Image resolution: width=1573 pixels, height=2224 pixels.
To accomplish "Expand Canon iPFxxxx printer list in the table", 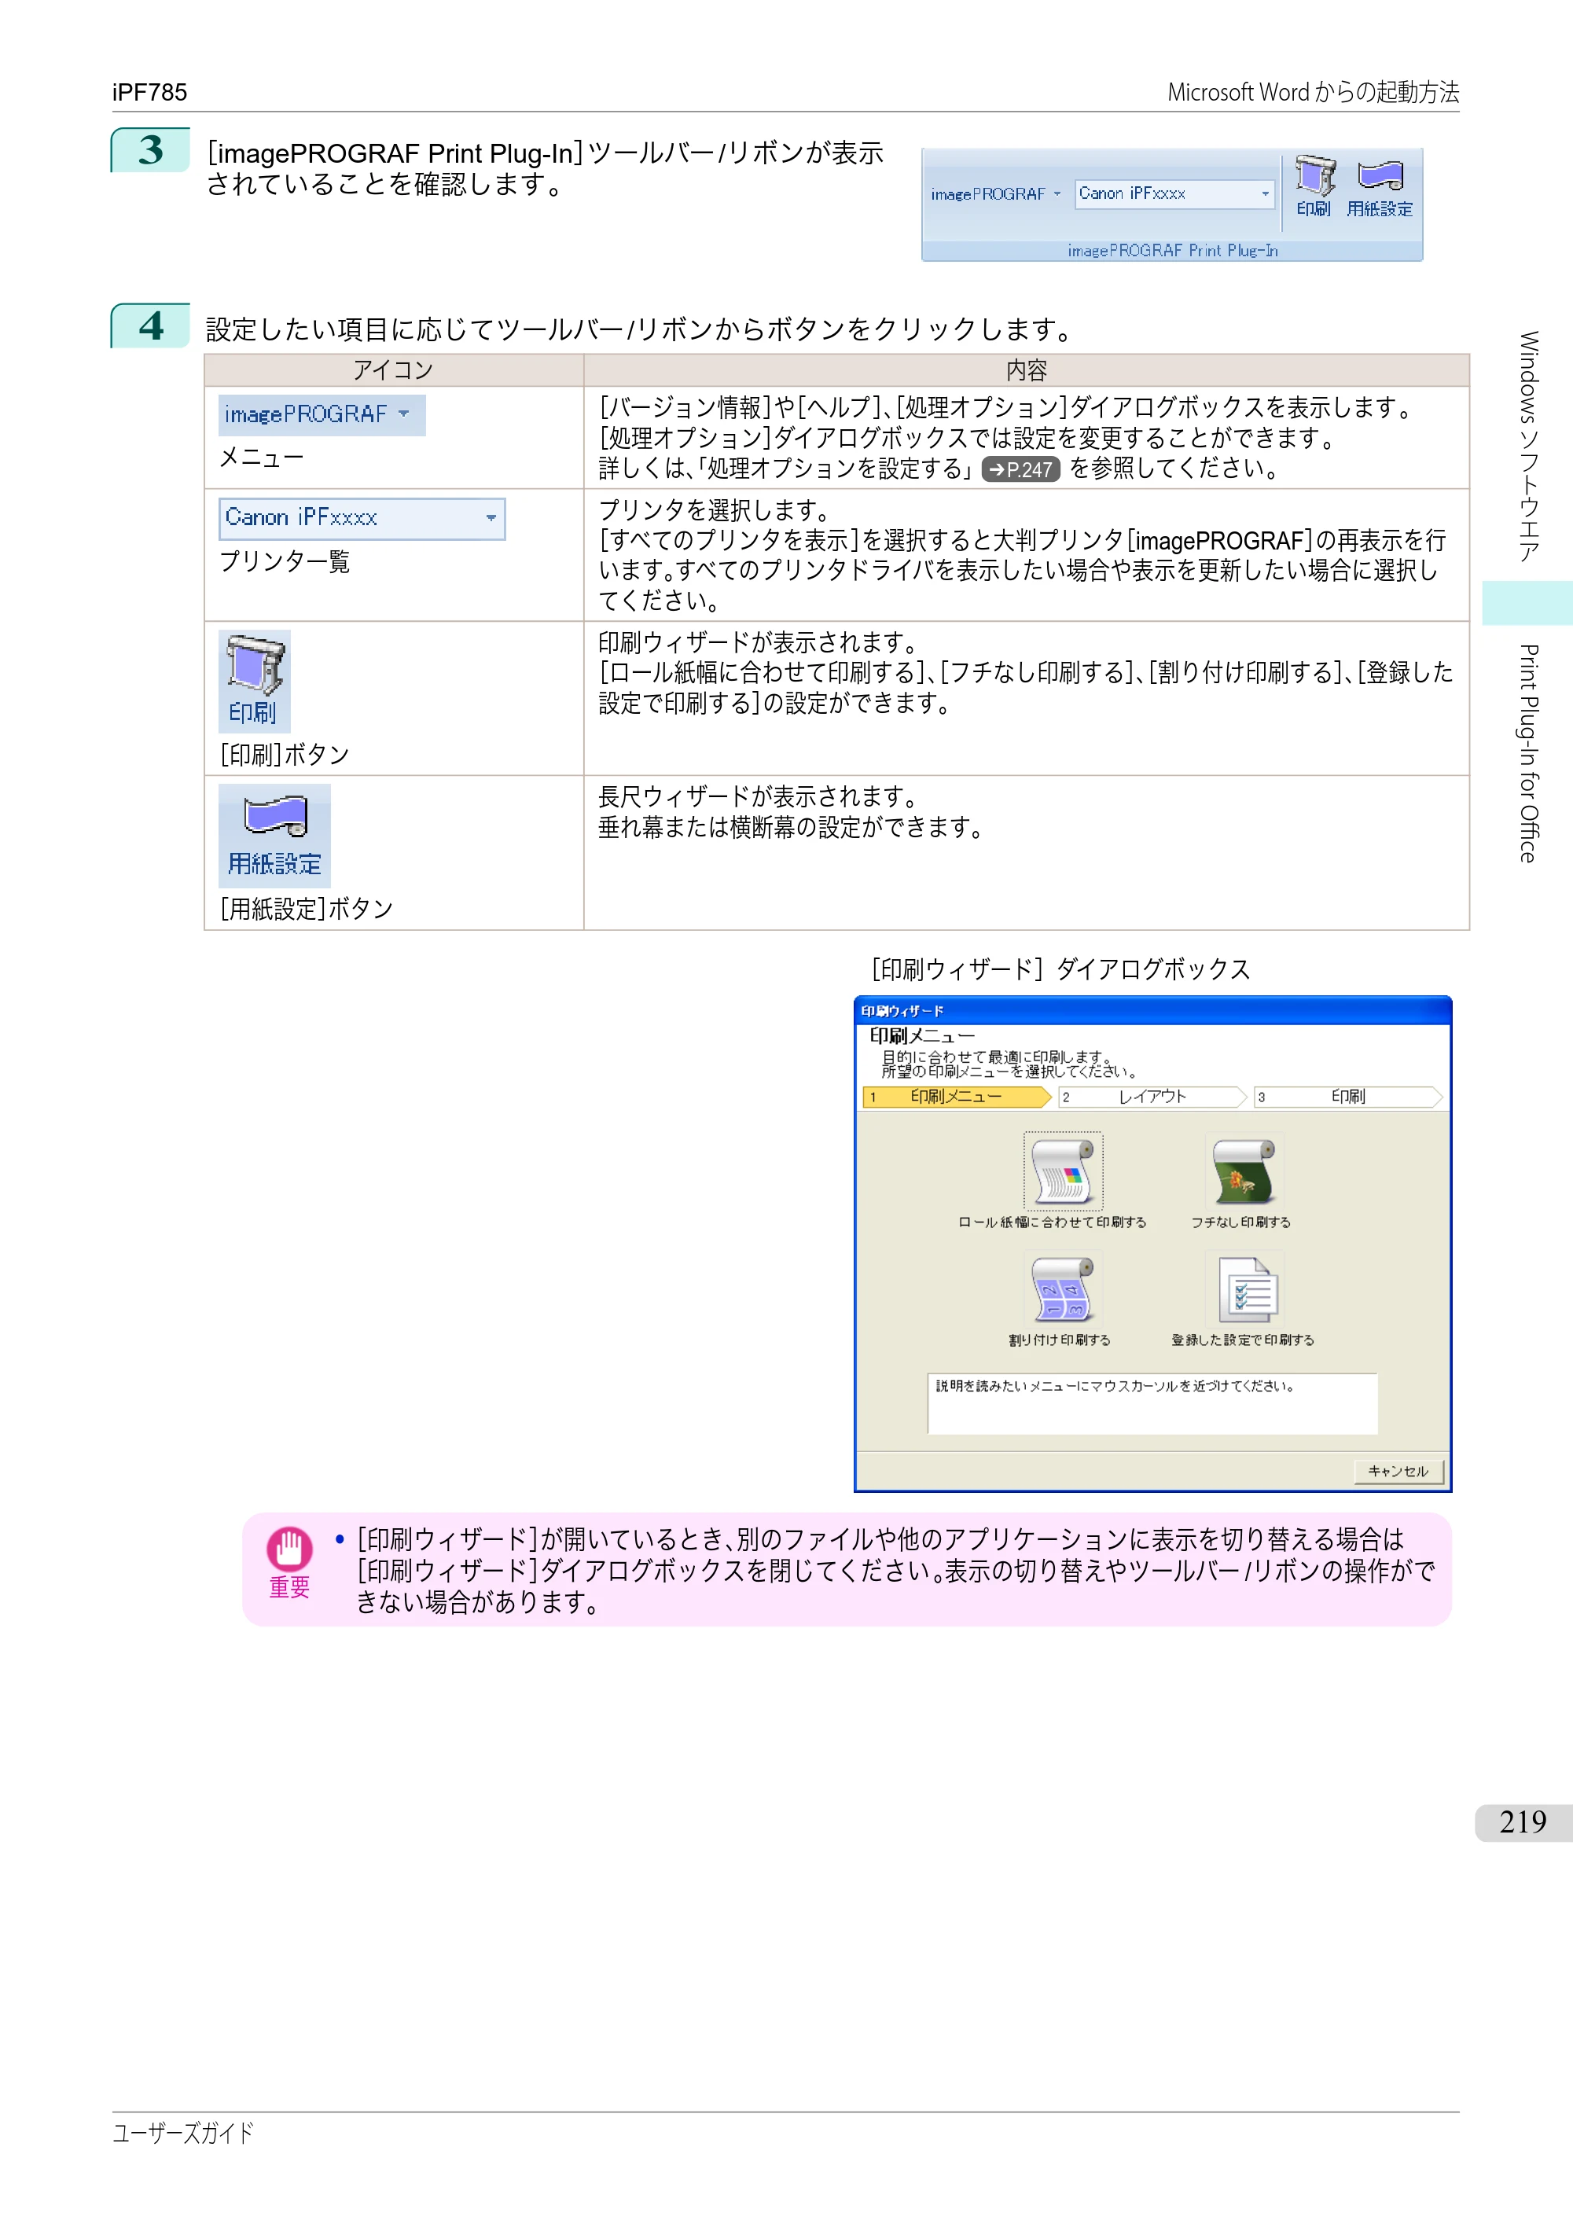I will (x=362, y=518).
